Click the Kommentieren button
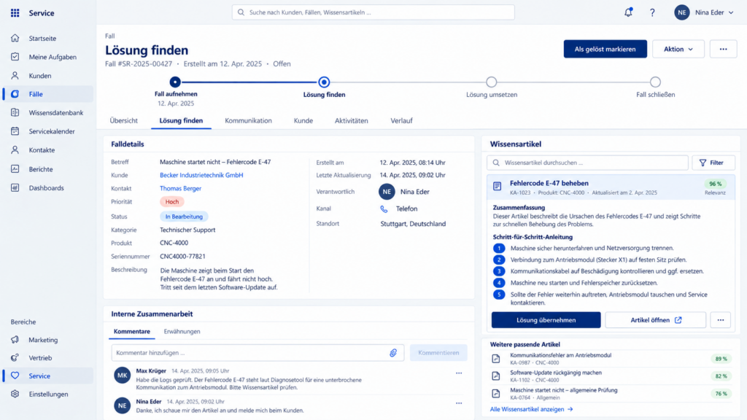The width and height of the screenshot is (747, 420). pyautogui.click(x=438, y=353)
